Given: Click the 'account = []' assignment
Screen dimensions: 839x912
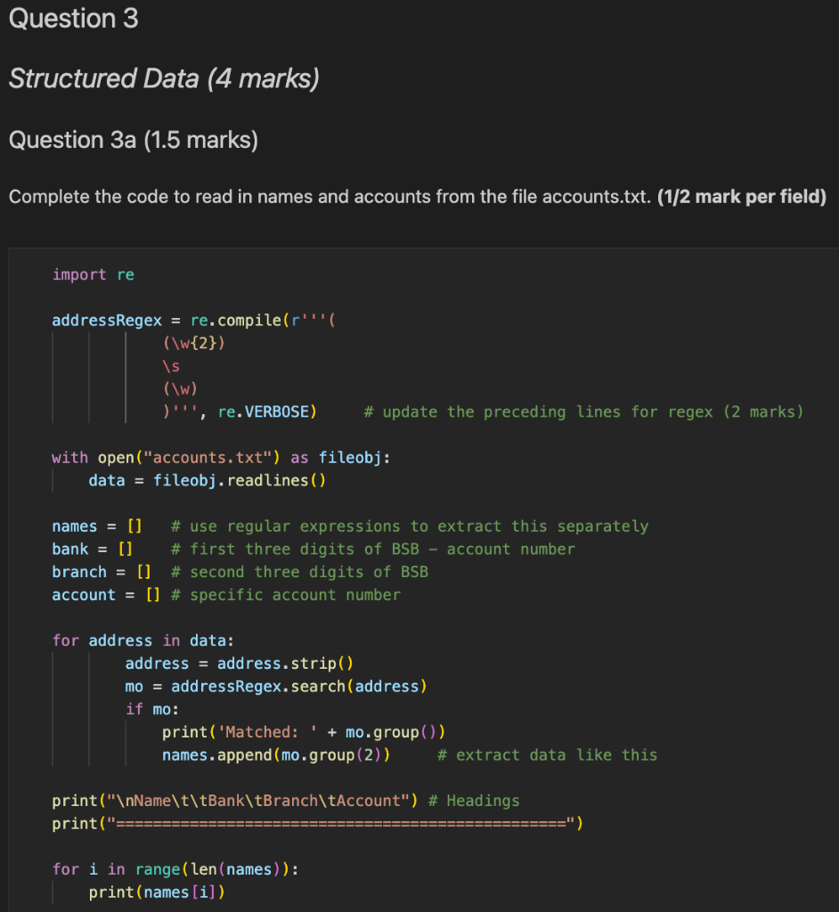Looking at the screenshot, I should click(x=106, y=595).
